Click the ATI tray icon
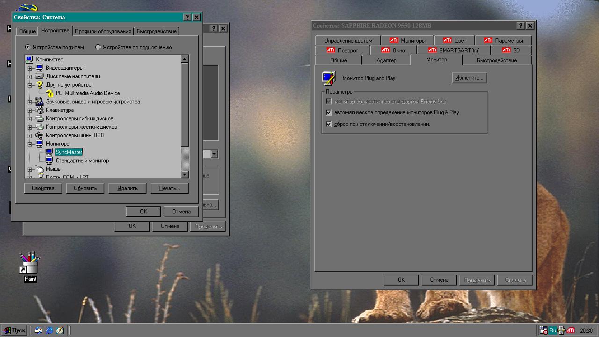 pyautogui.click(x=570, y=330)
